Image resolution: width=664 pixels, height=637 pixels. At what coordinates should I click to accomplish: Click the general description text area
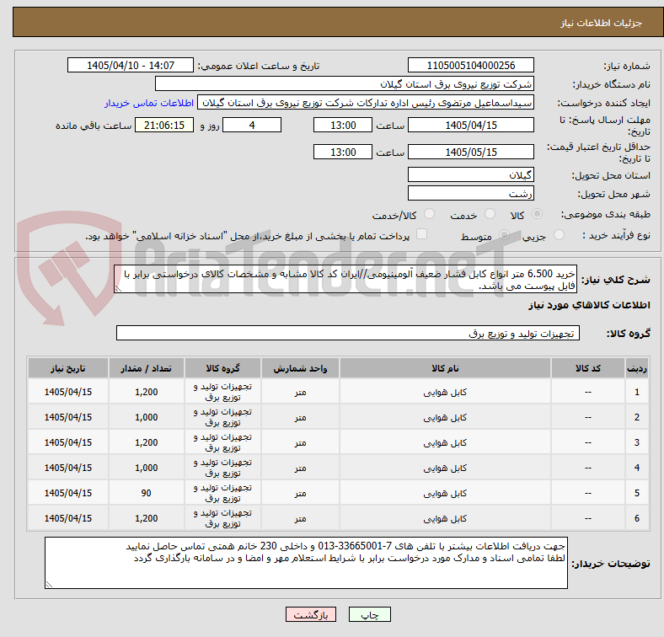(x=345, y=279)
